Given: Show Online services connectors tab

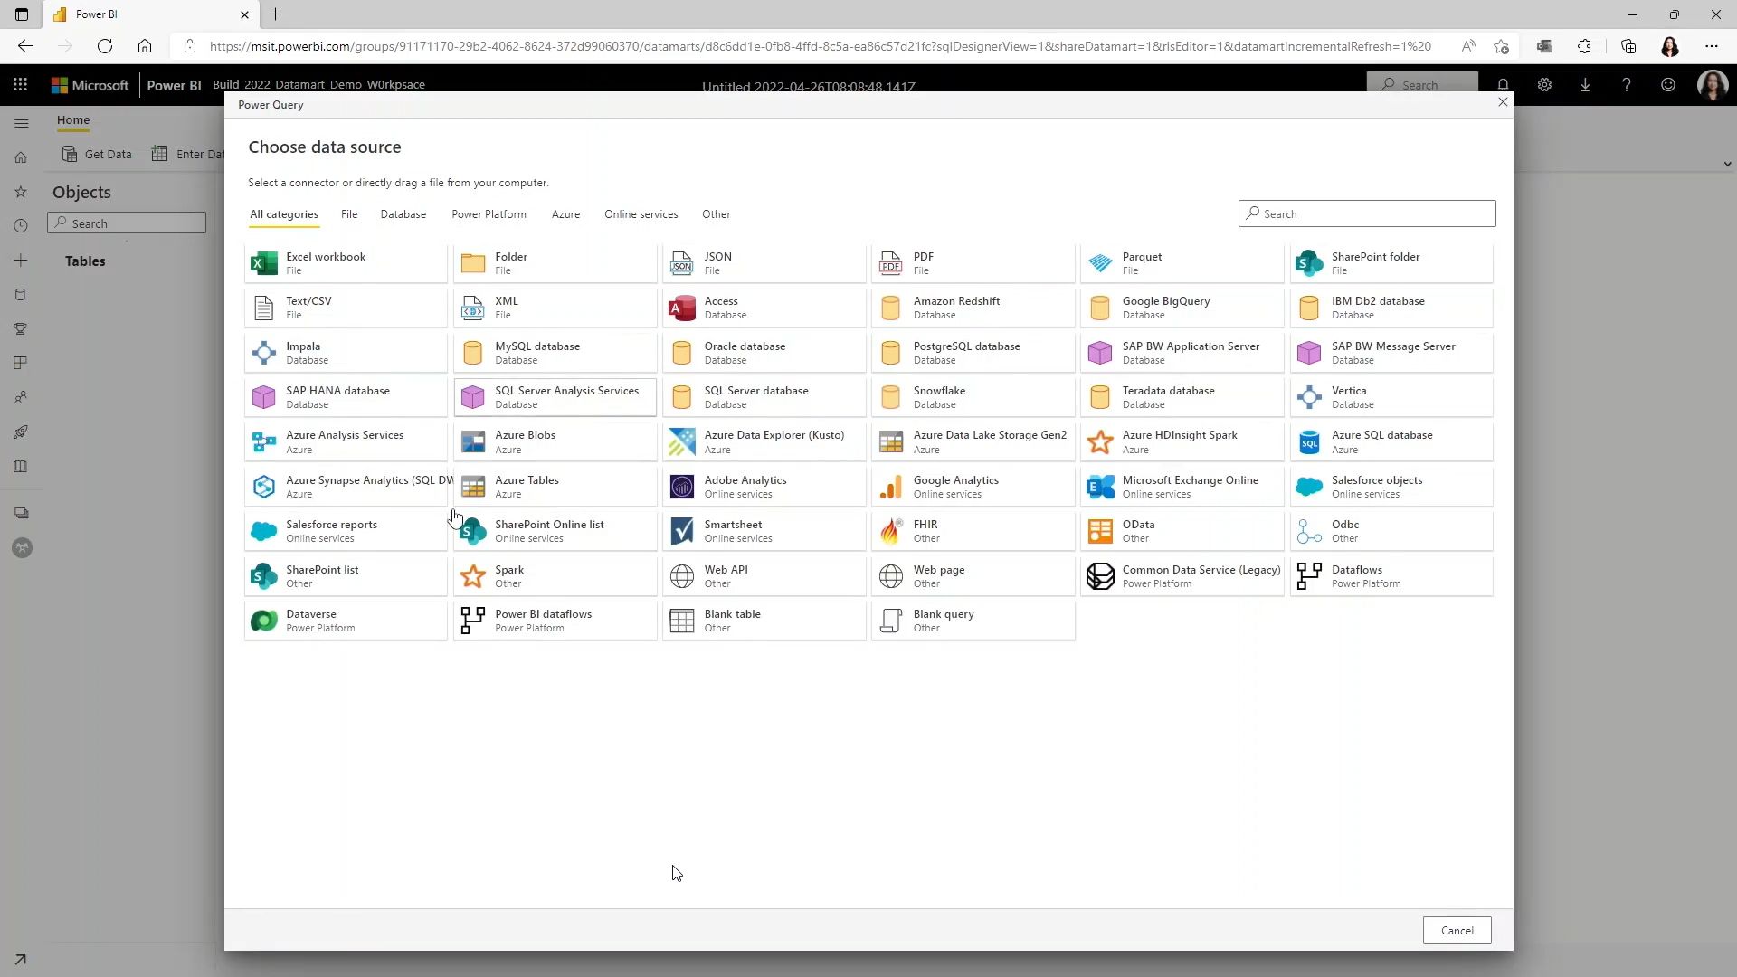Looking at the screenshot, I should pyautogui.click(x=641, y=214).
